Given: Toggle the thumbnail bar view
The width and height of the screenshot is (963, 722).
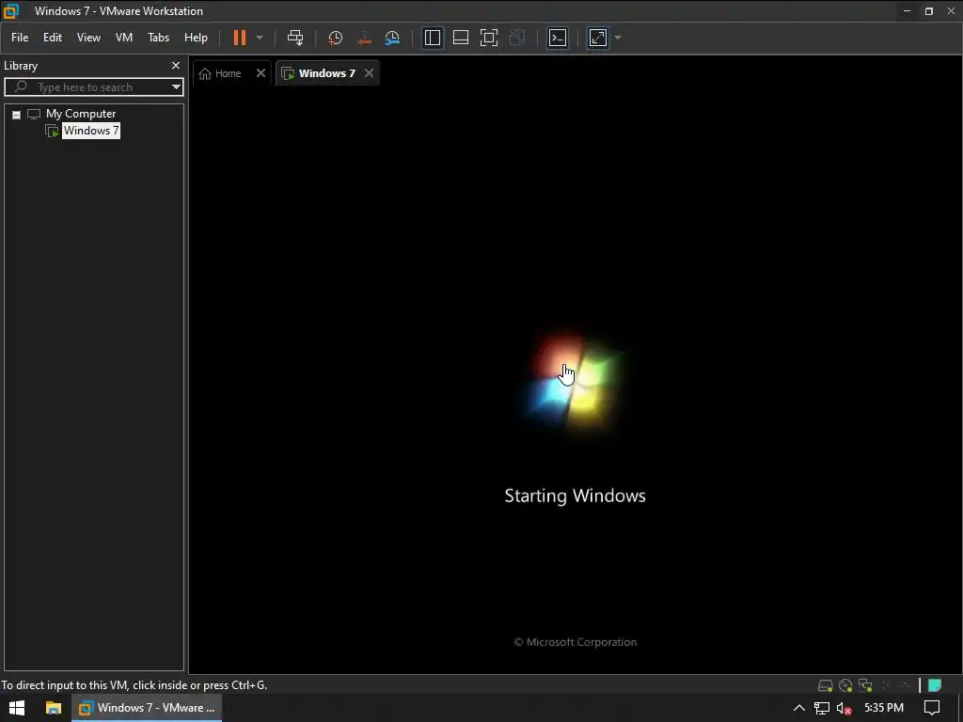Looking at the screenshot, I should coord(461,38).
